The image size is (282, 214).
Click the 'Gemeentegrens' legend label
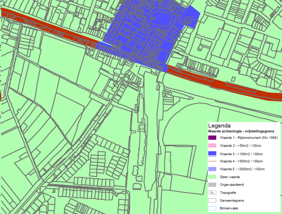point(232,201)
